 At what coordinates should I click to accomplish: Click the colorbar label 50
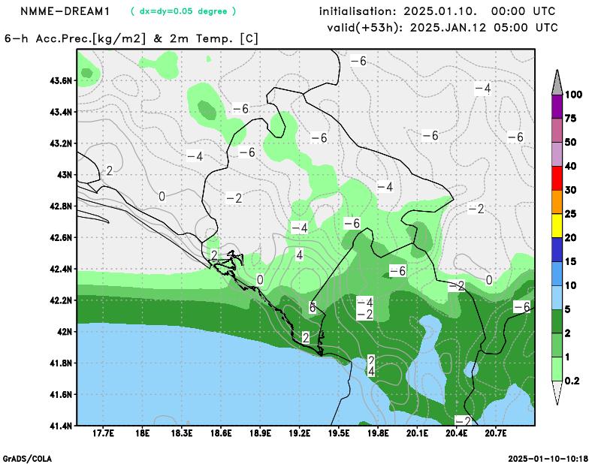point(571,142)
